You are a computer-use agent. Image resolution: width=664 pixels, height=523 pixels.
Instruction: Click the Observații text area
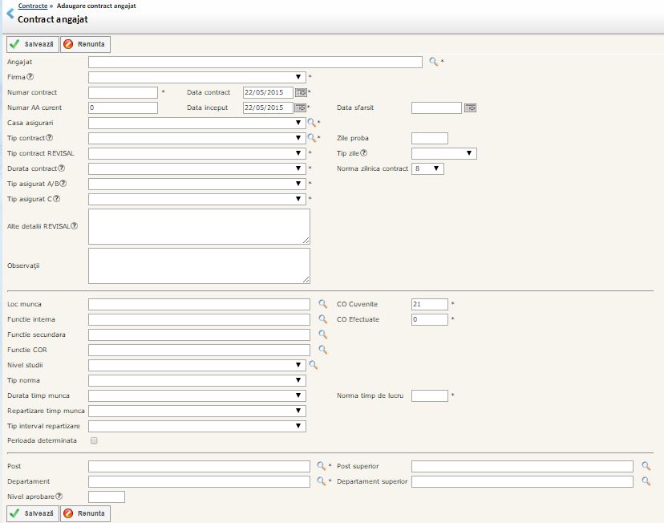coord(199,266)
